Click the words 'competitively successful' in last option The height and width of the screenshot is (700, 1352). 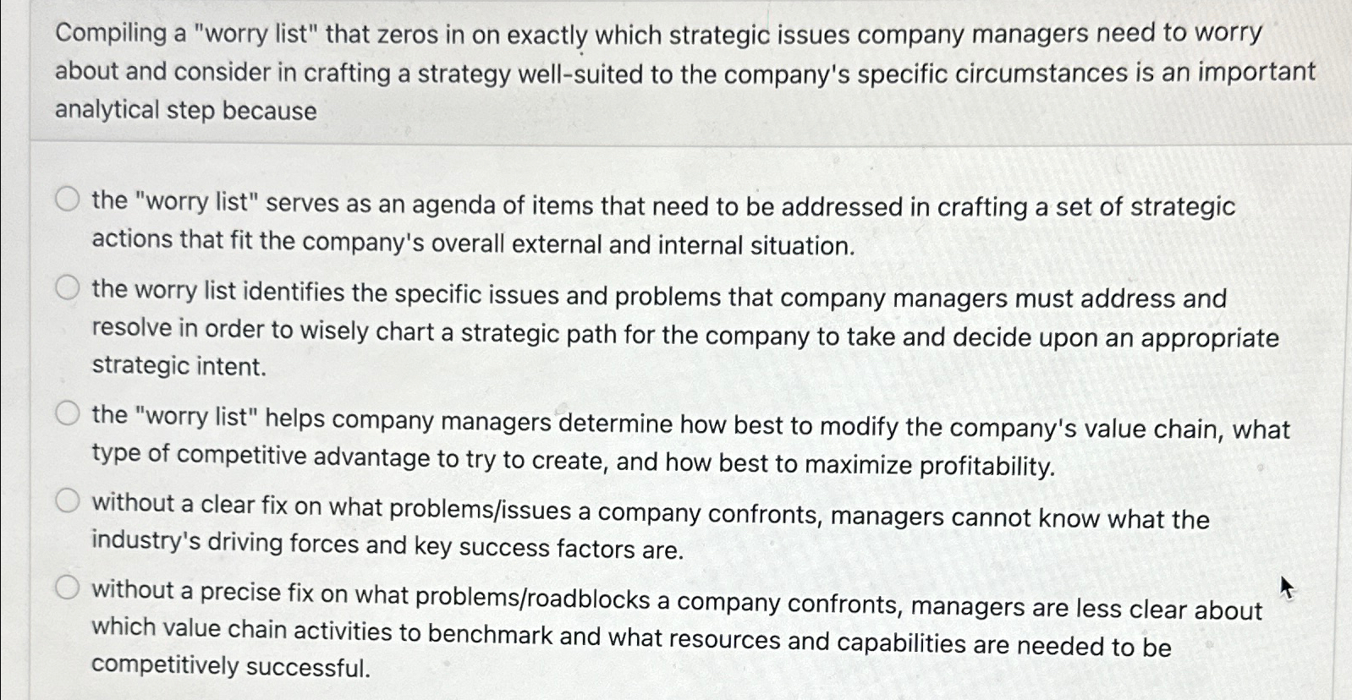click(228, 666)
